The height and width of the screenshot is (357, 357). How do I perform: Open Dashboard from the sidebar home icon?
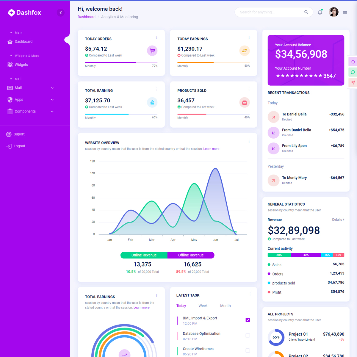click(x=10, y=42)
